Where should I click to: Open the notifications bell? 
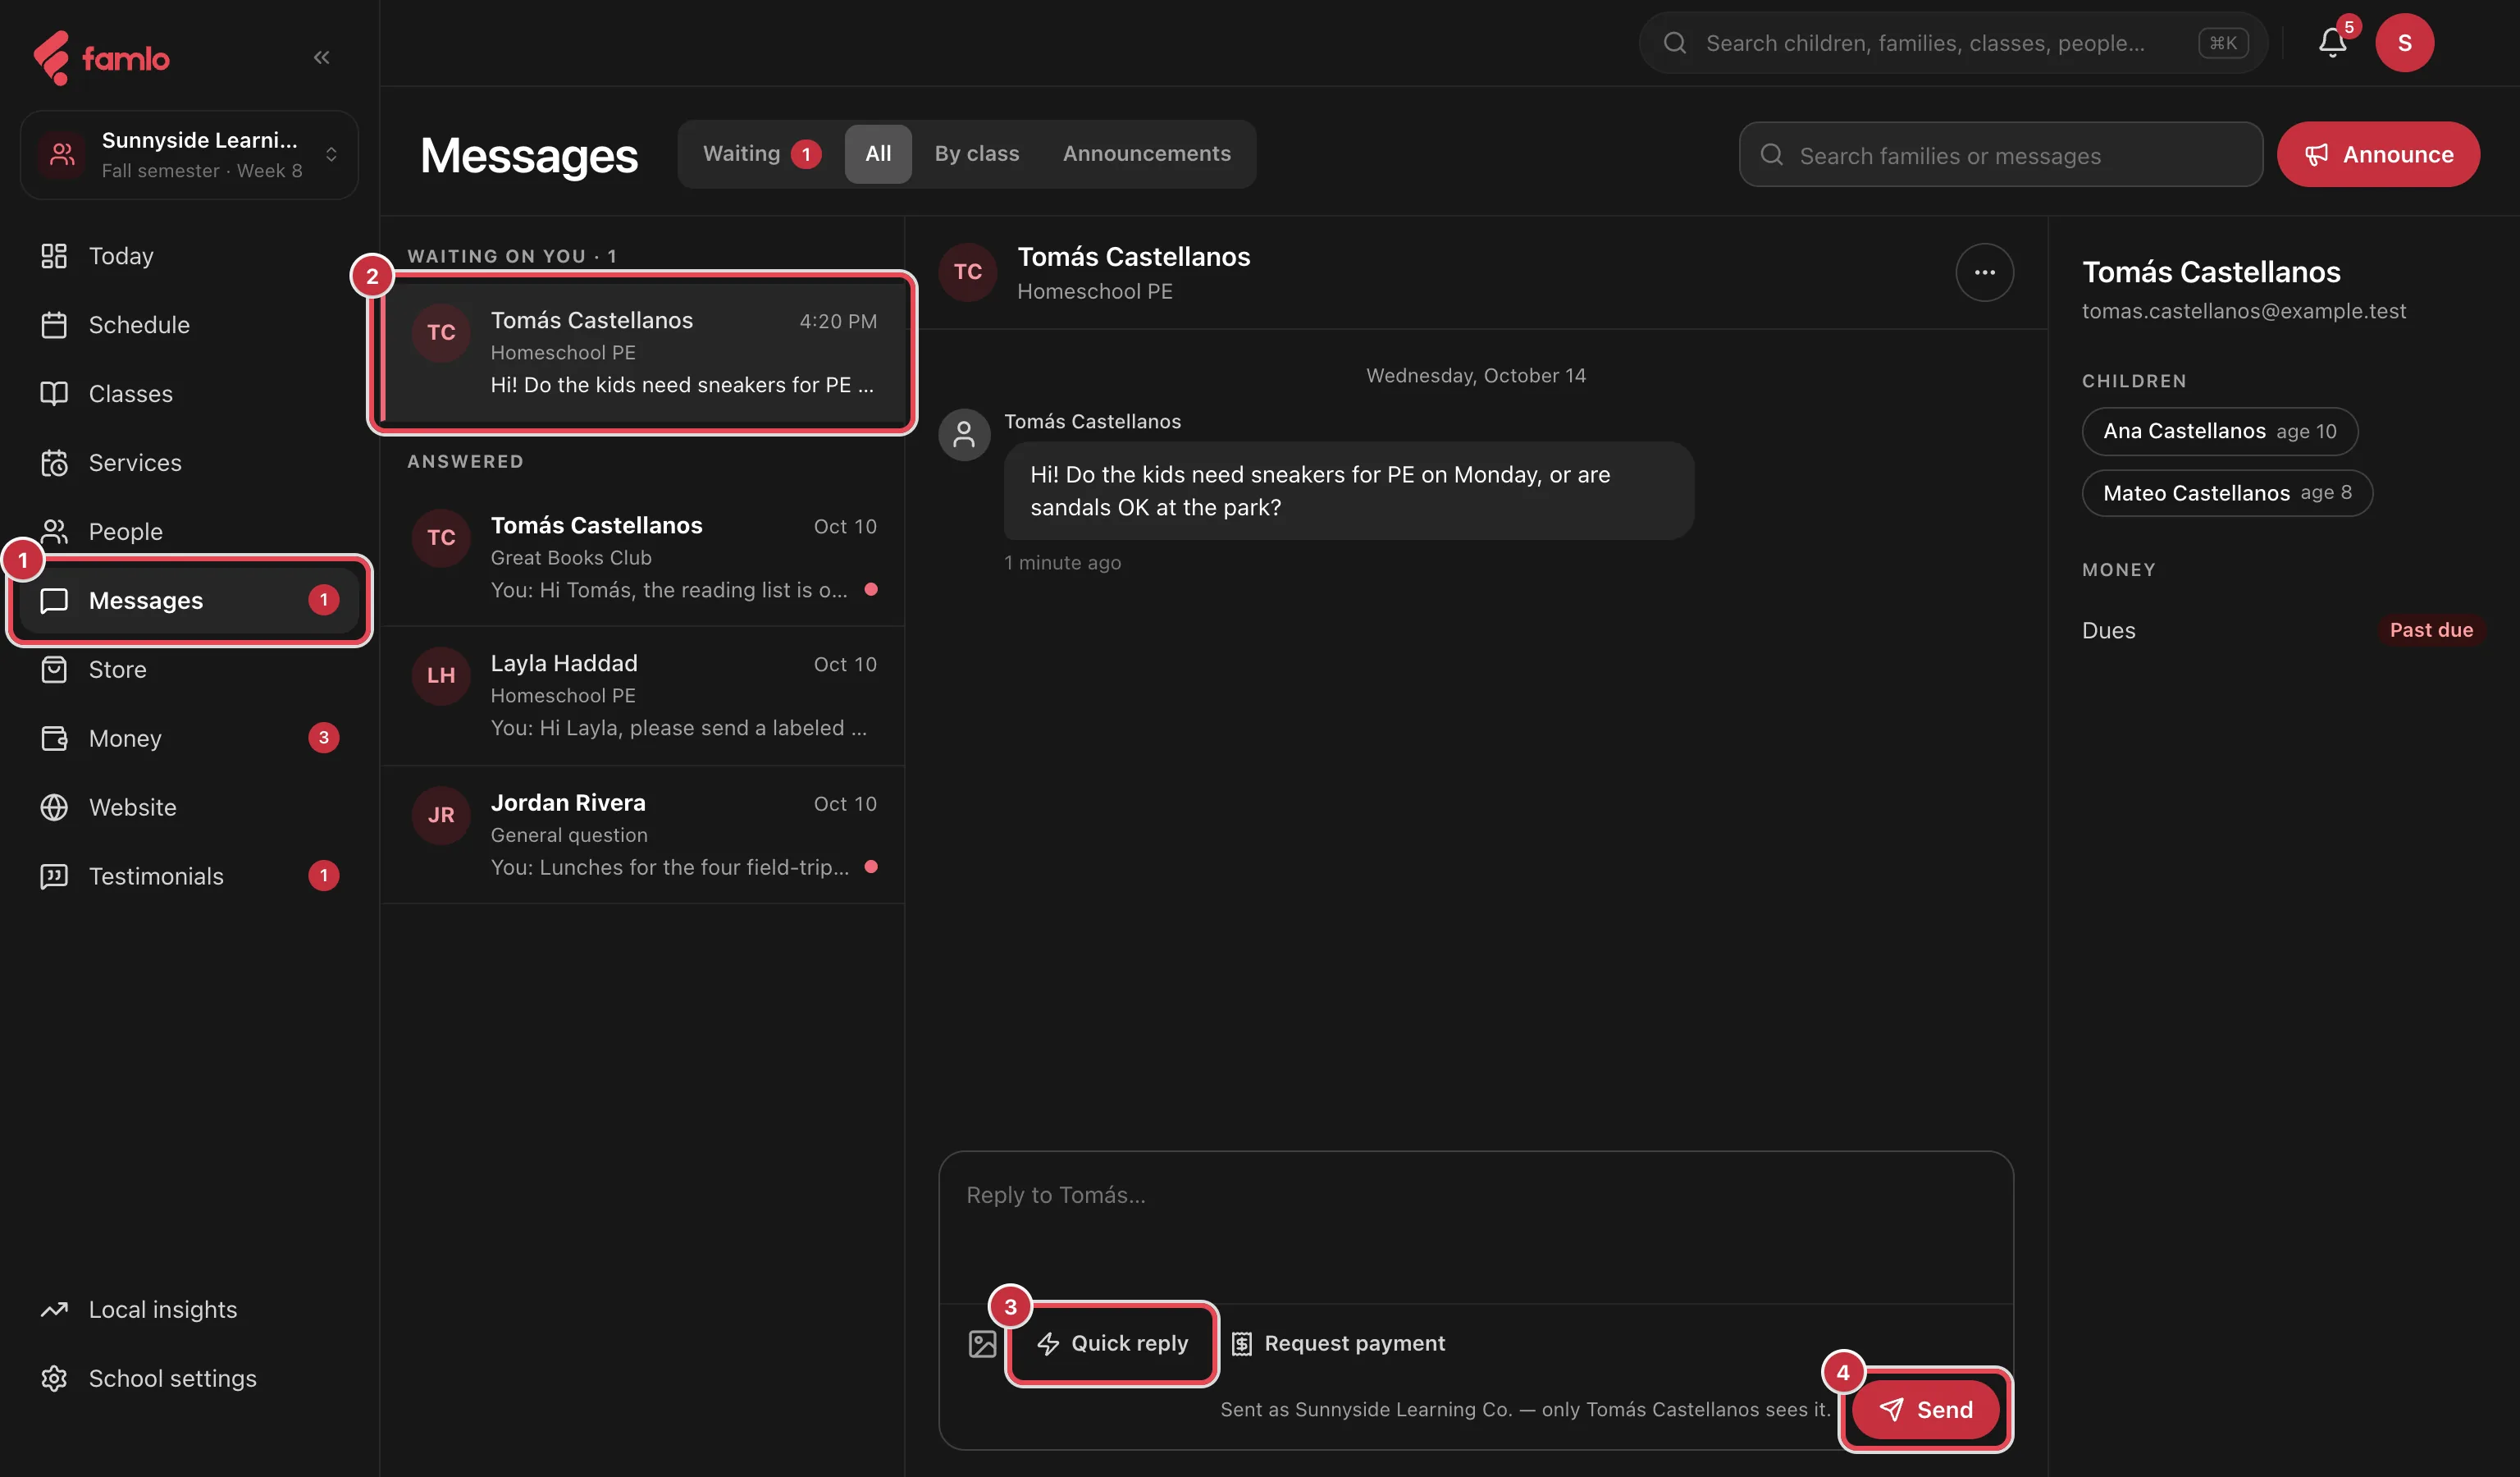(x=2333, y=43)
